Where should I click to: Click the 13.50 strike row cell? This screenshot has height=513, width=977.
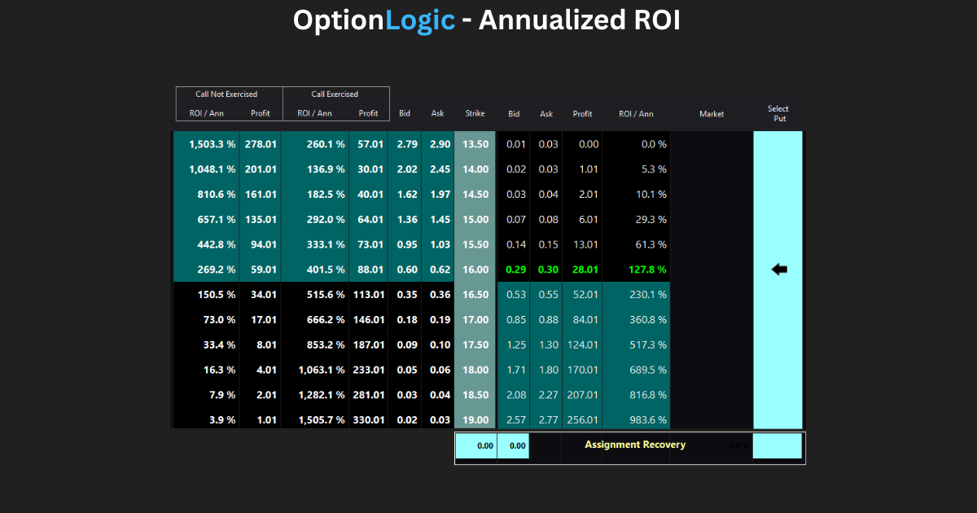475,144
